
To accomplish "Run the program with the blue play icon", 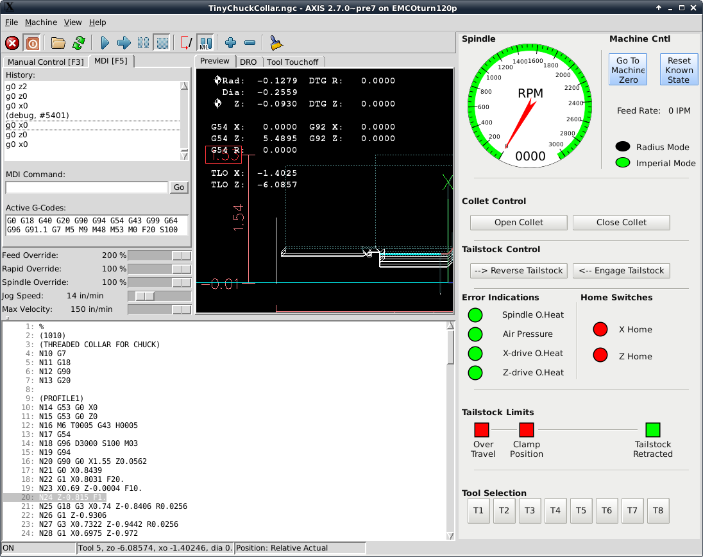I will tap(105, 43).
